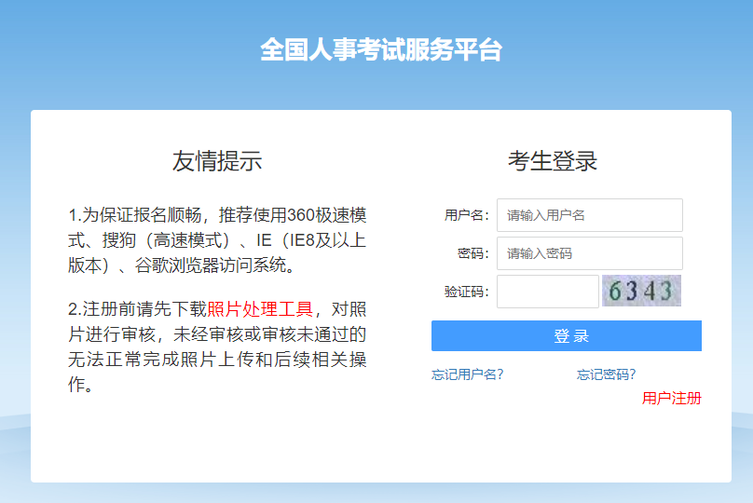
Task: Click the 用户名 username input field
Action: click(x=589, y=215)
